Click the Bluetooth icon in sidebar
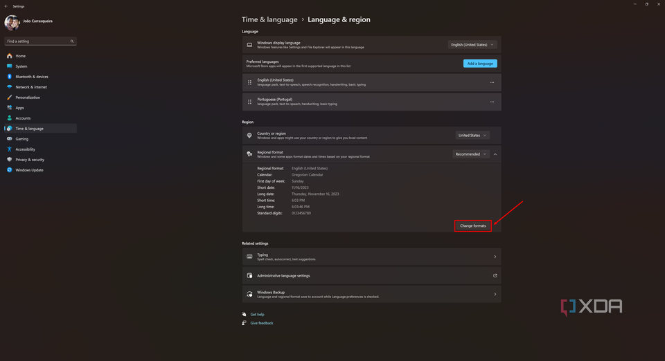Viewport: 665px width, 361px height. tap(9, 77)
